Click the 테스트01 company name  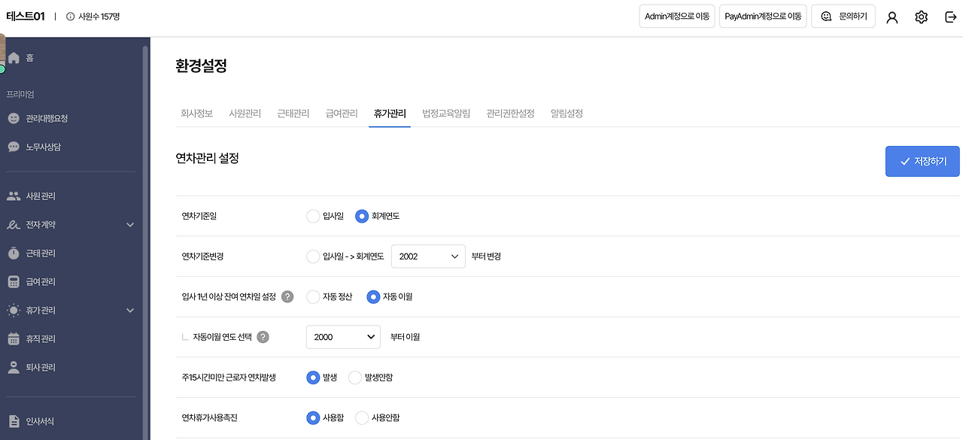point(26,17)
